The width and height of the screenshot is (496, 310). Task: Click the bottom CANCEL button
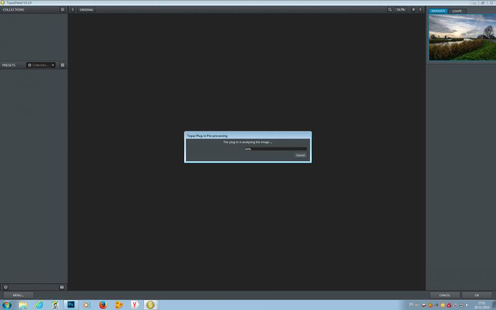(x=445, y=295)
